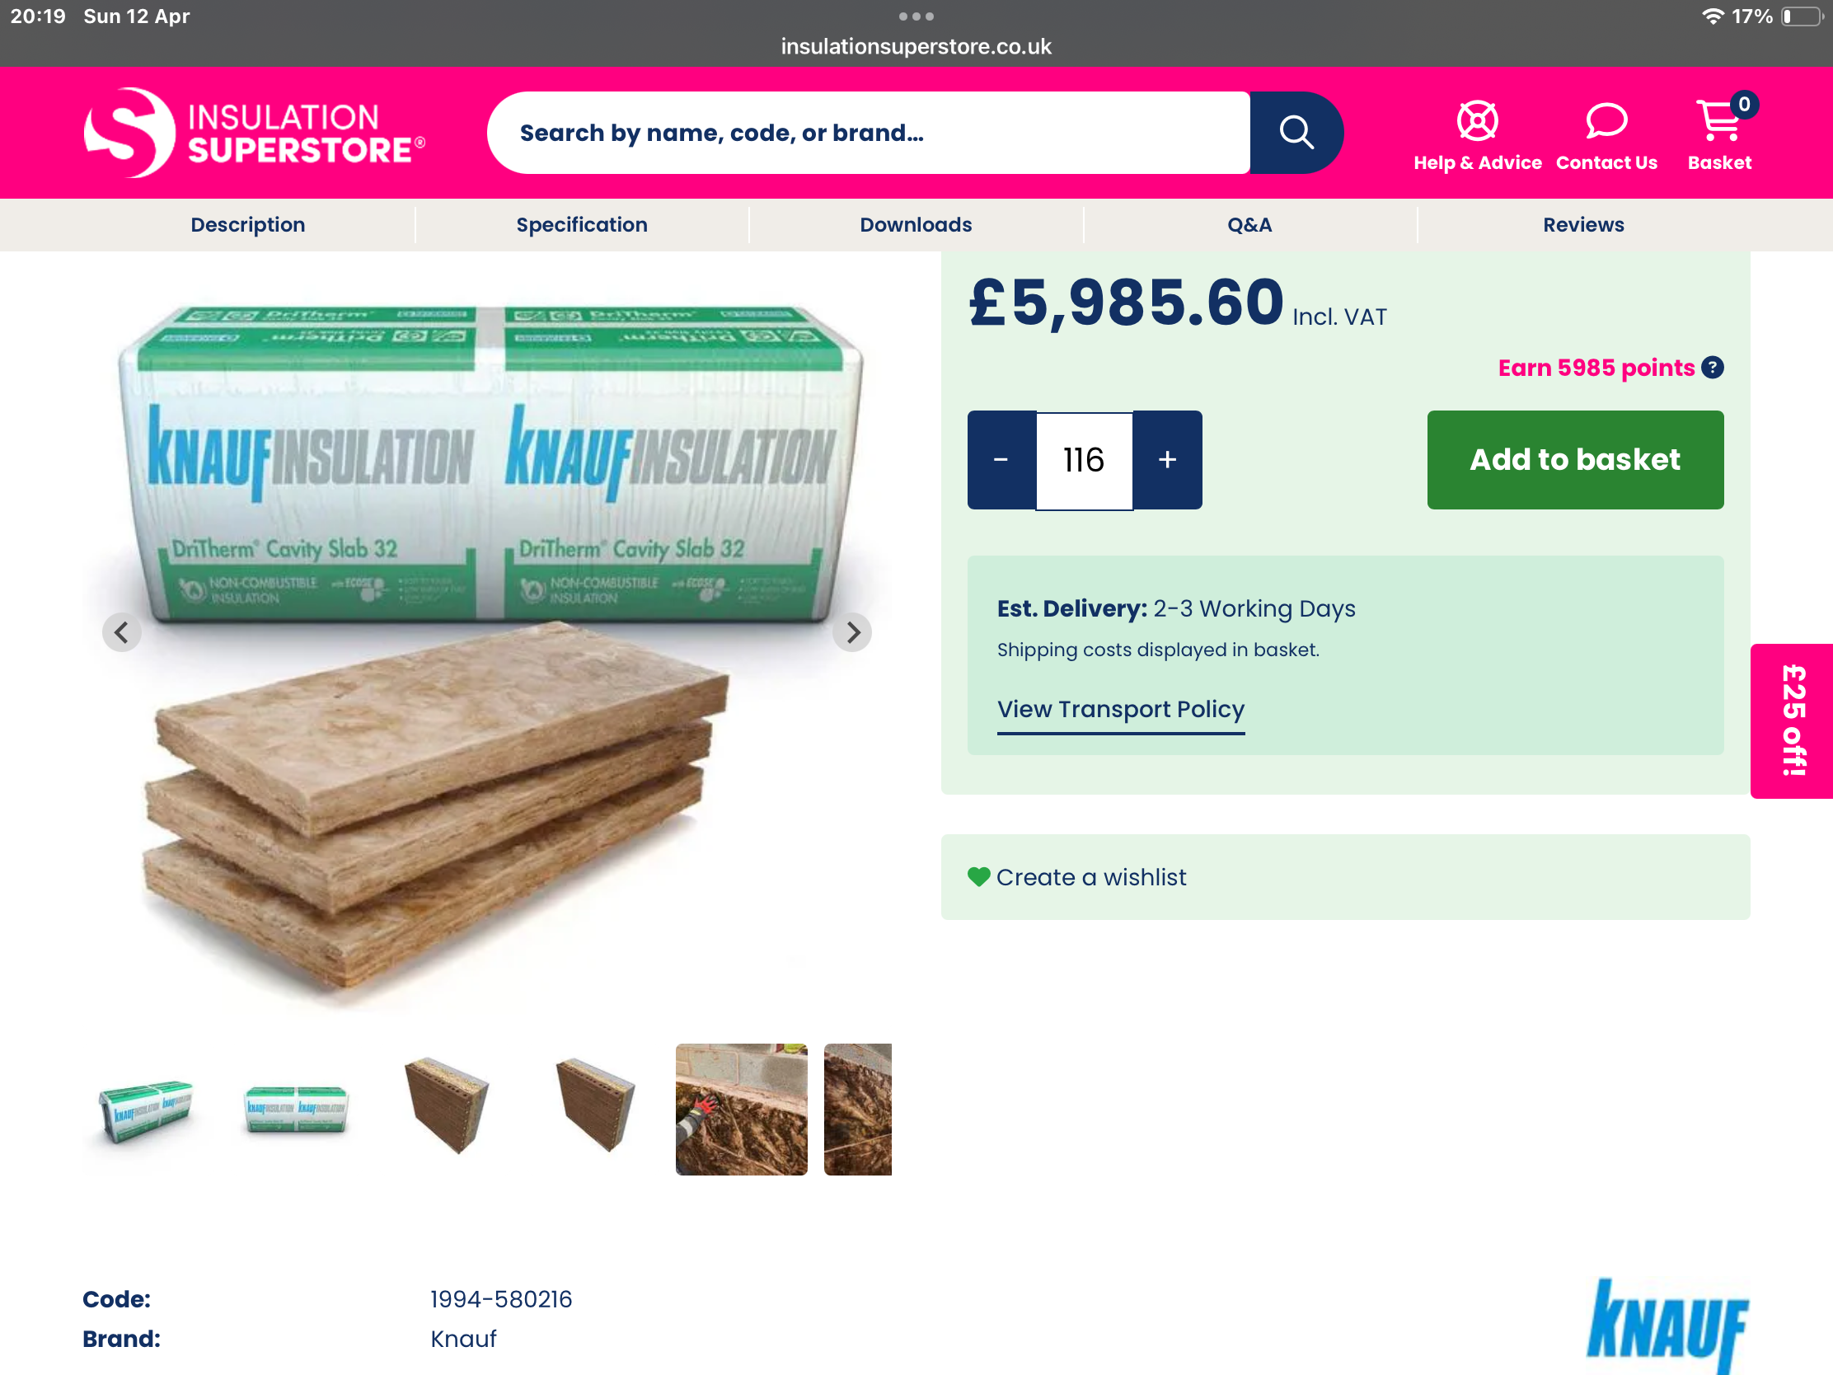Click the points info question mark

(1712, 367)
